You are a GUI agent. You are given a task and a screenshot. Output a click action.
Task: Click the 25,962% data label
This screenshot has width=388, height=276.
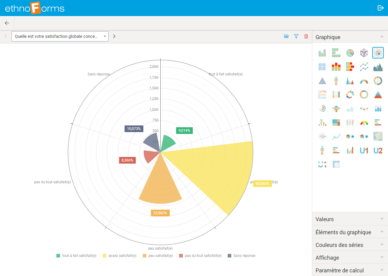tap(160, 213)
